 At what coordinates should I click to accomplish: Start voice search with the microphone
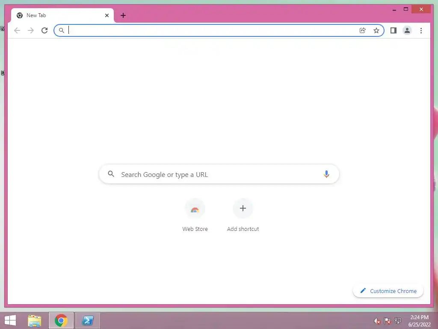click(326, 174)
